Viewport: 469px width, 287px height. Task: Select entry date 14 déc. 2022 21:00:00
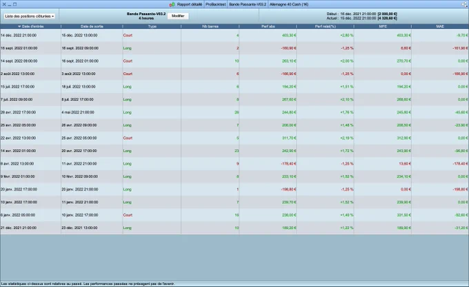[x=19, y=36]
